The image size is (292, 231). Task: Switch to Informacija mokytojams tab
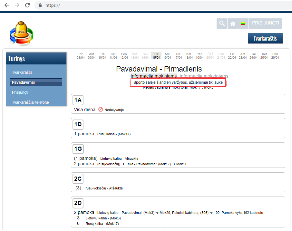pos(204,76)
